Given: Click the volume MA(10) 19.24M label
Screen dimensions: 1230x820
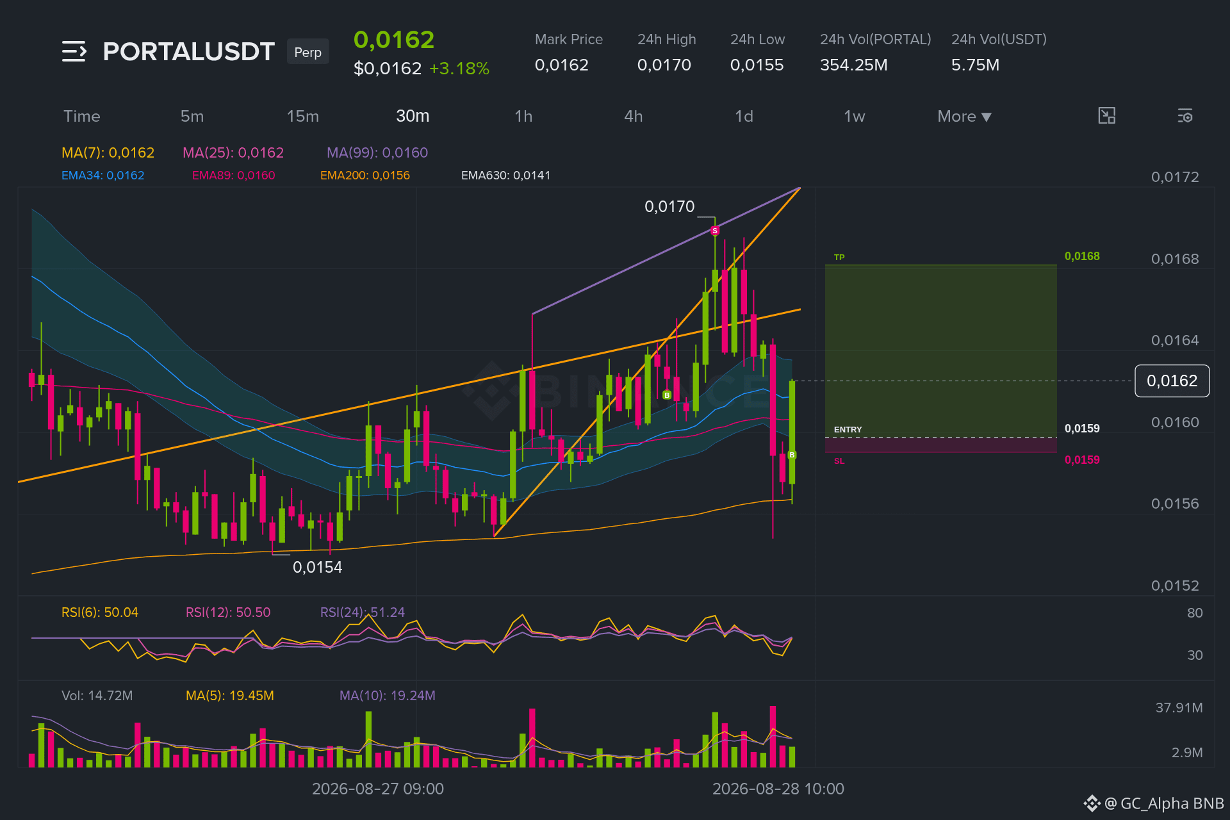Looking at the screenshot, I should coord(388,696).
